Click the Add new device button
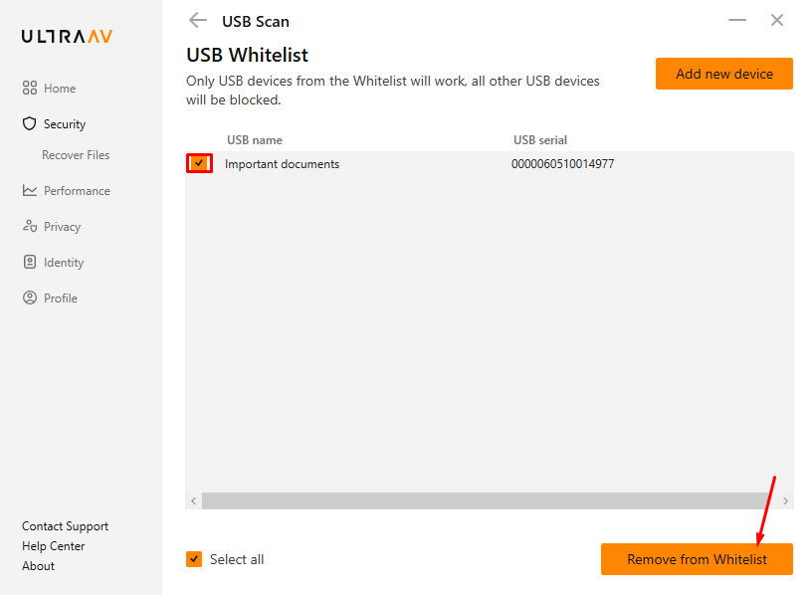812x595 pixels. [724, 74]
